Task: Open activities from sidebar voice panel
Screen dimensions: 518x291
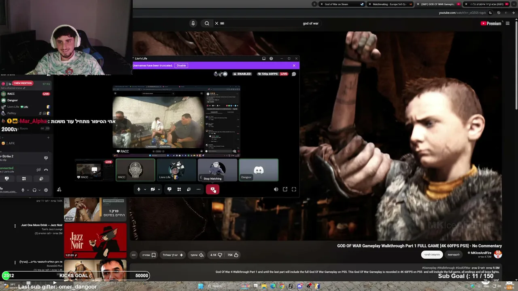Action: click(24, 179)
